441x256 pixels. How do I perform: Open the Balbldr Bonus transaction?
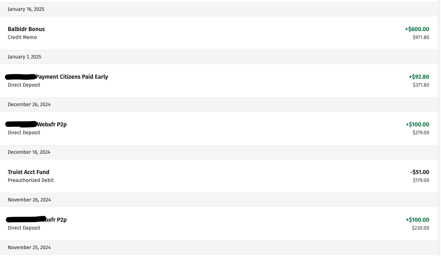(26, 29)
